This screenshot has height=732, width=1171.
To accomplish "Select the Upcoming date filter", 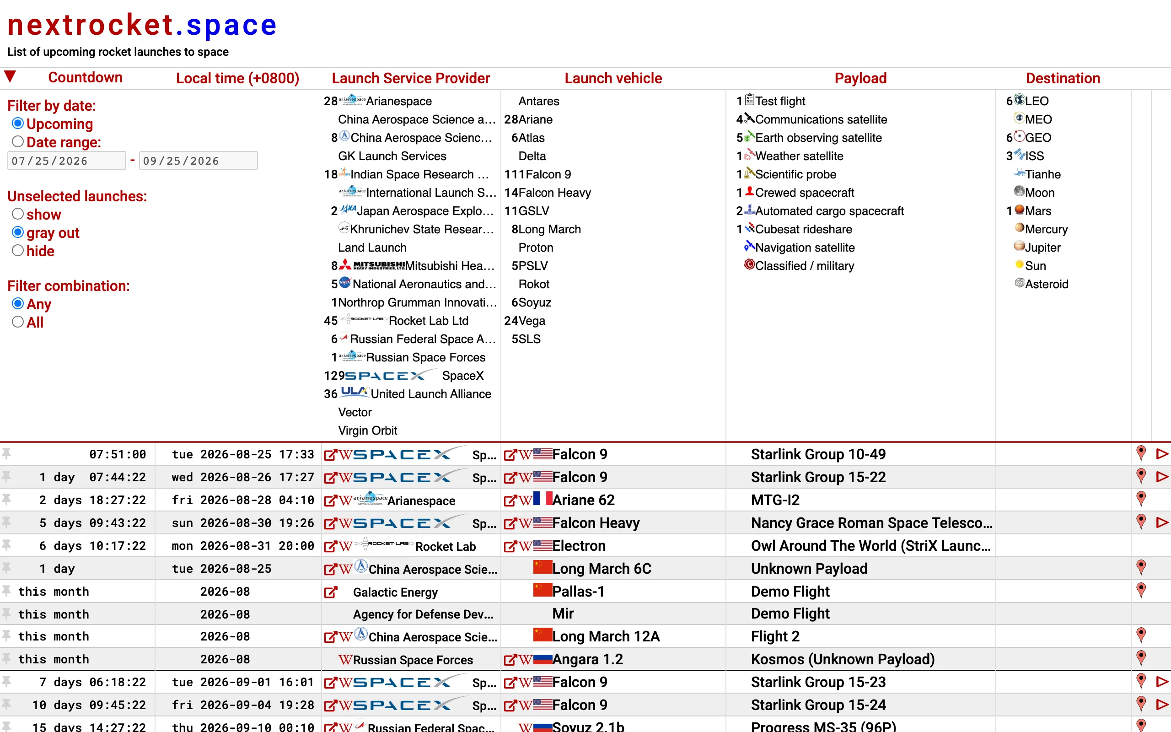I will pos(18,124).
